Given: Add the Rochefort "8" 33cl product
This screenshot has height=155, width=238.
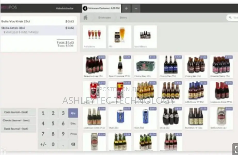Looking at the screenshot, I should coord(196,118).
